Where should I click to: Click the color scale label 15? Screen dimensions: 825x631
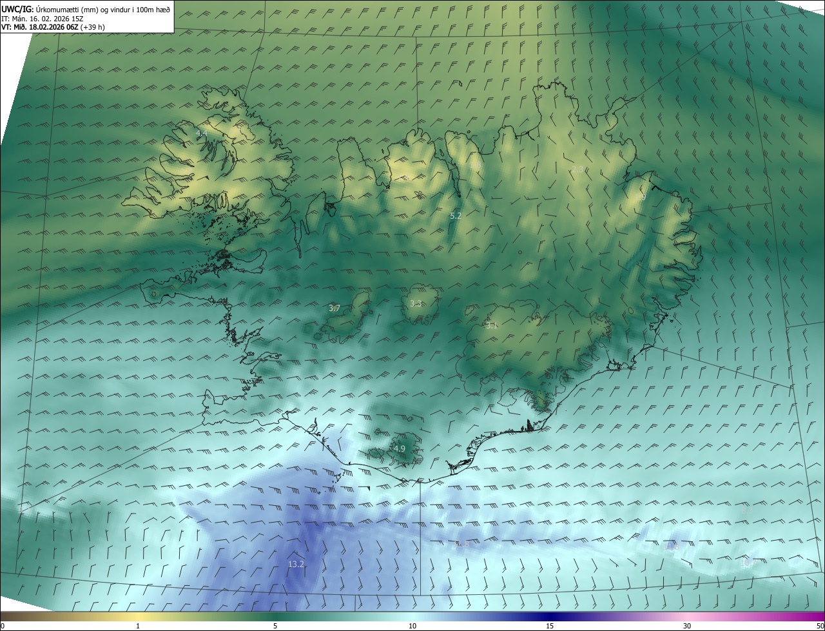550,626
